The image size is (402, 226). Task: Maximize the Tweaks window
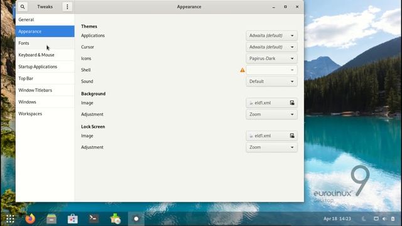(x=285, y=7)
